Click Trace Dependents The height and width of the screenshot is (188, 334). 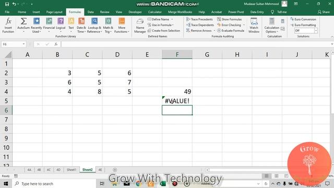[x=200, y=25]
